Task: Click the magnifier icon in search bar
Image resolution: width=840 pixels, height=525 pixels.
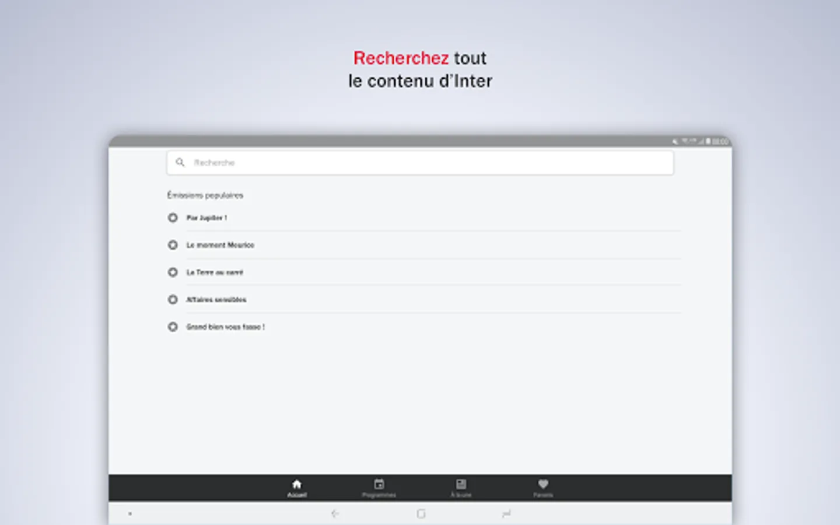Action: pyautogui.click(x=180, y=162)
